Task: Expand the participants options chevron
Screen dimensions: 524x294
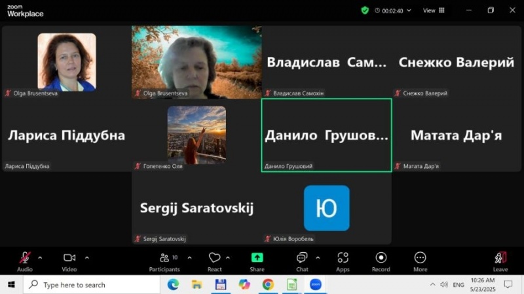Action: [x=189, y=257]
